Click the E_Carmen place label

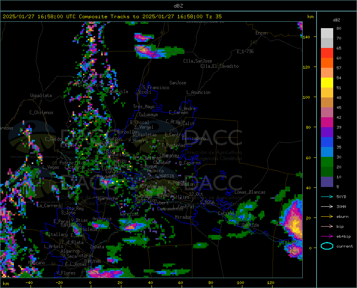coord(179,113)
